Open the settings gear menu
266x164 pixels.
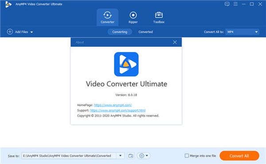[x=144, y=156]
